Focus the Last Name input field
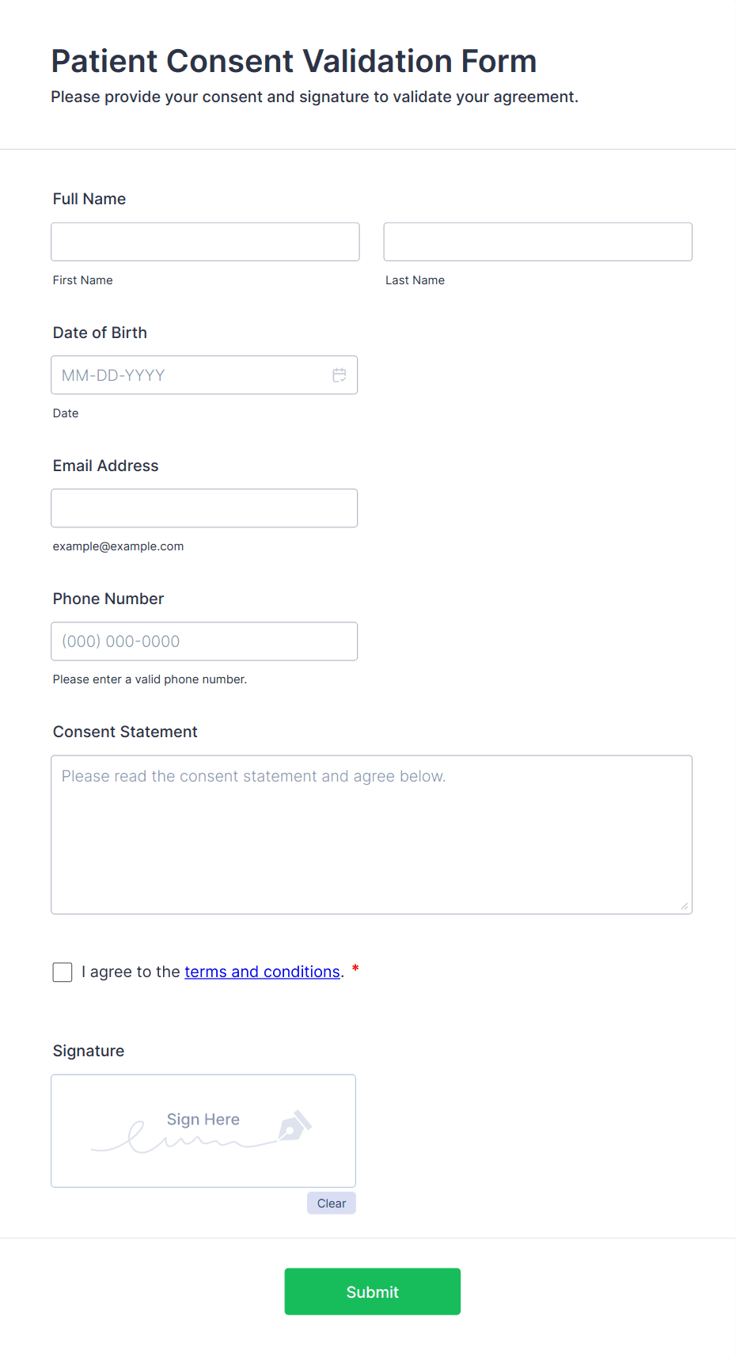This screenshot has width=736, height=1354. click(537, 242)
